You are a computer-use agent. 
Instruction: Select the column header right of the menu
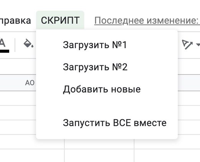coord(189,83)
